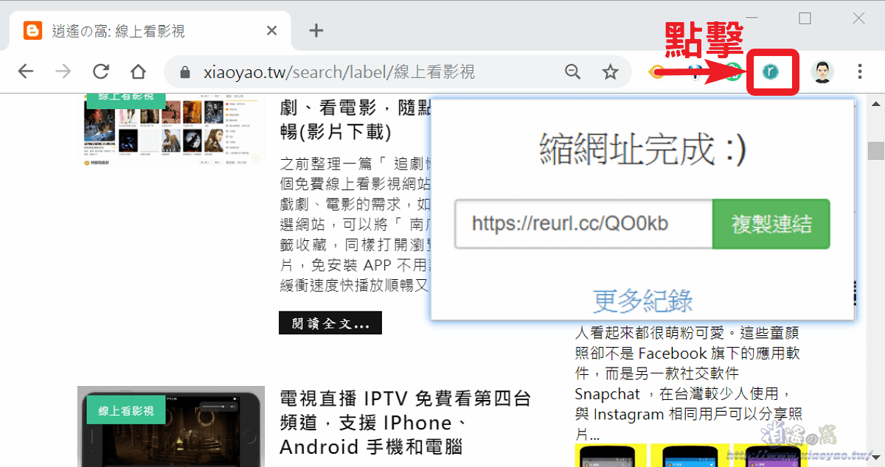This screenshot has height=467, width=885.
Task: Open a new tab with the plus button
Action: (x=316, y=30)
